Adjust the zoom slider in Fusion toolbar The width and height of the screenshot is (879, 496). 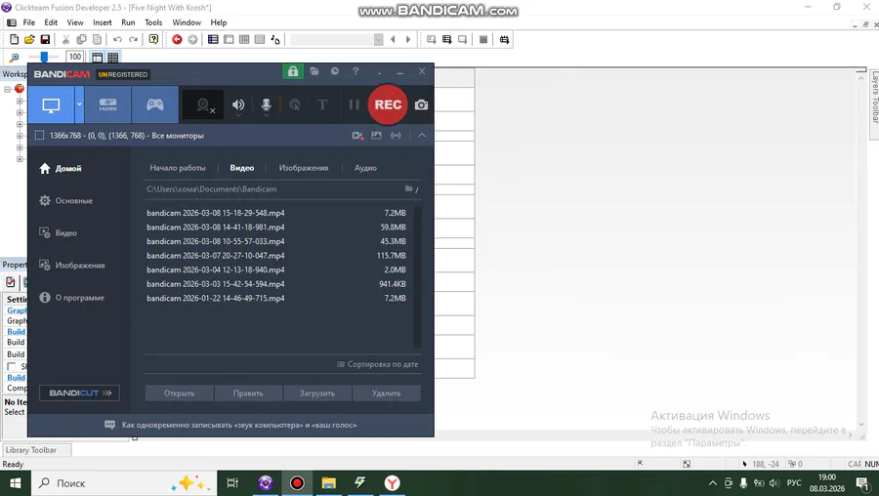pyautogui.click(x=44, y=57)
